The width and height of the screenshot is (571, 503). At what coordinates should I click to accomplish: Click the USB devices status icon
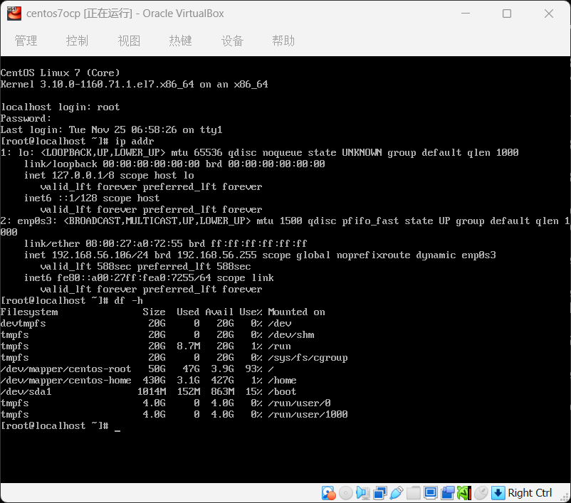tap(397, 492)
